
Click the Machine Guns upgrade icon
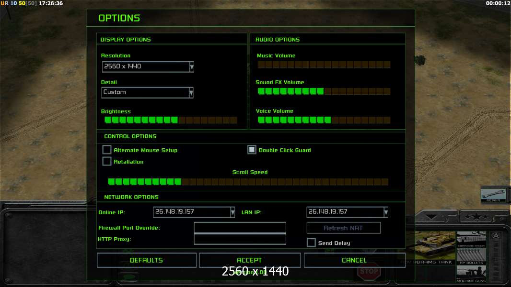(471, 274)
